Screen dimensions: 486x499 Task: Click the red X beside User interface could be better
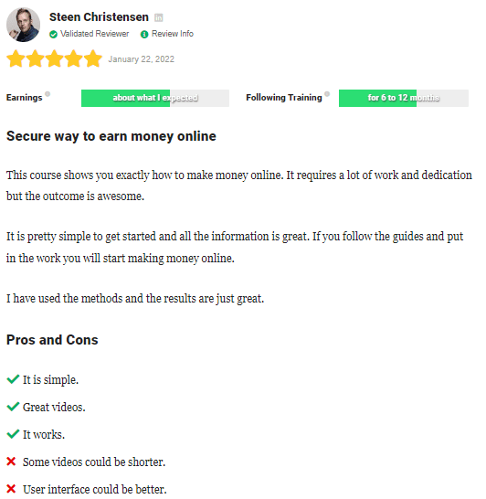click(x=11, y=489)
